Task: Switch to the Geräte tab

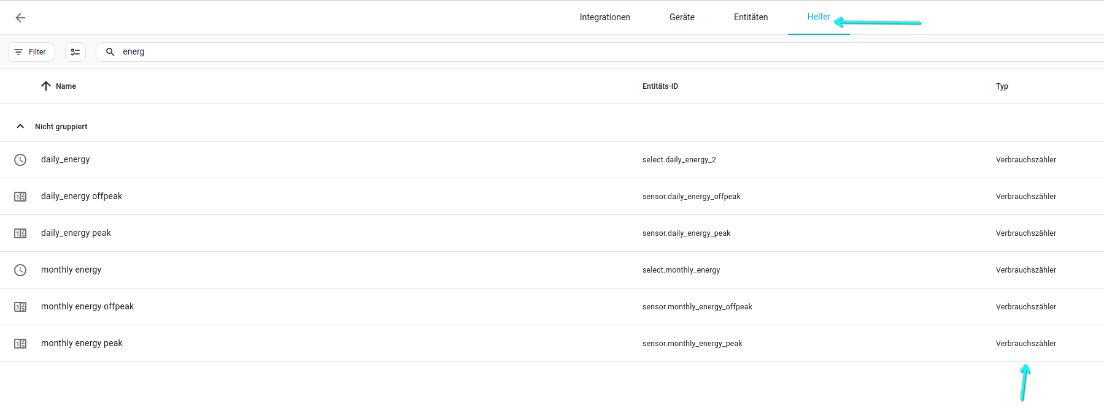Action: (682, 17)
